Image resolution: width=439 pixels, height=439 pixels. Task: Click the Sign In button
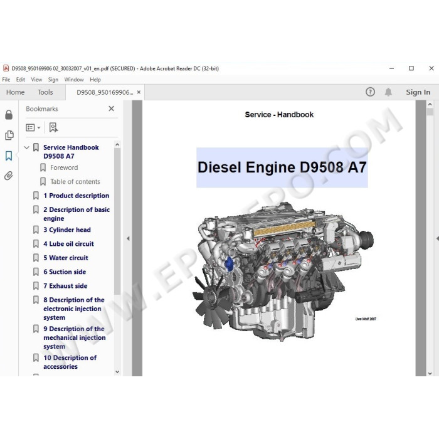point(418,92)
